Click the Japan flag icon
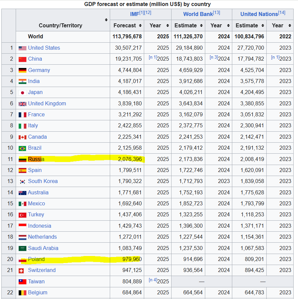This screenshot has height=299, width=298. coord(22,93)
